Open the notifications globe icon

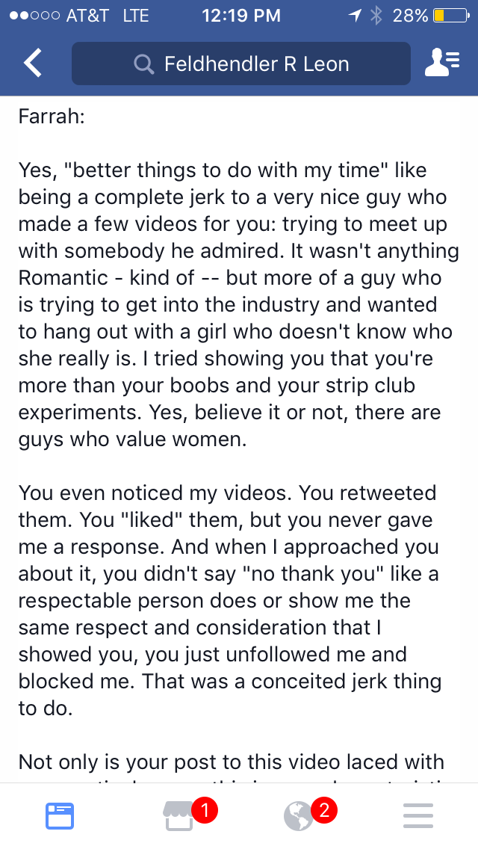click(x=298, y=817)
